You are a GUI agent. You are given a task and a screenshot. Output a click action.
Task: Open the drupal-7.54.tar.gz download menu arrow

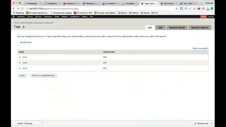click(x=42, y=123)
